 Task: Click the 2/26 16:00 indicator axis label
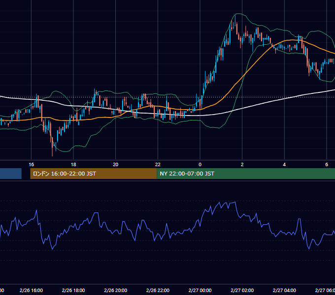click(x=31, y=290)
